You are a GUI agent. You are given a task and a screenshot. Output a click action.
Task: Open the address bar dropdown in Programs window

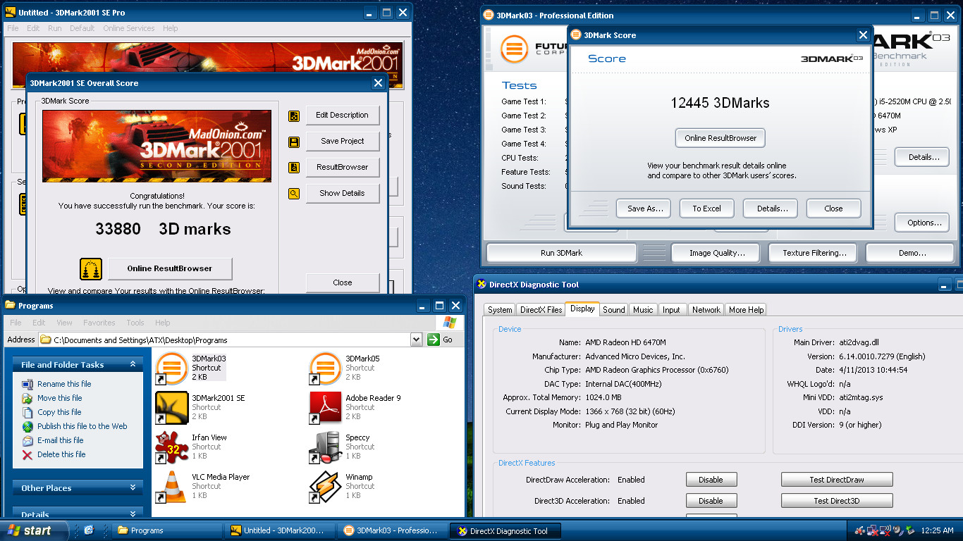tap(416, 340)
